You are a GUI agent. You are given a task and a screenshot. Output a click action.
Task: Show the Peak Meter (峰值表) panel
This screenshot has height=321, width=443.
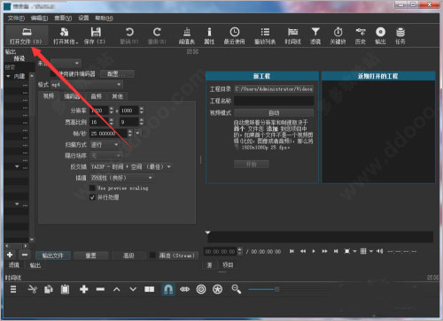pos(187,35)
